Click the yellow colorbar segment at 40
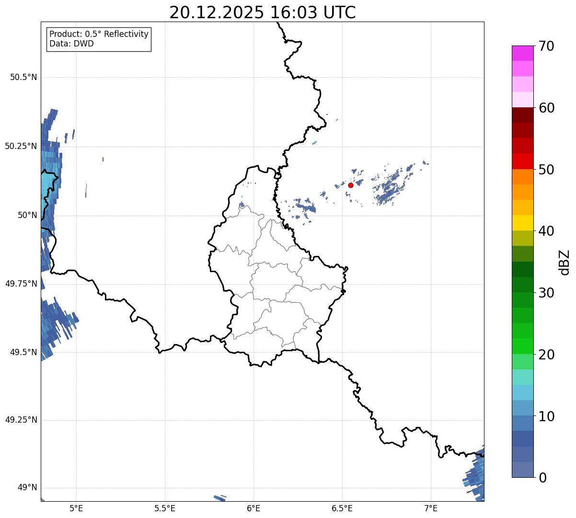Viewport: 576px width, 518px height. [x=522, y=223]
